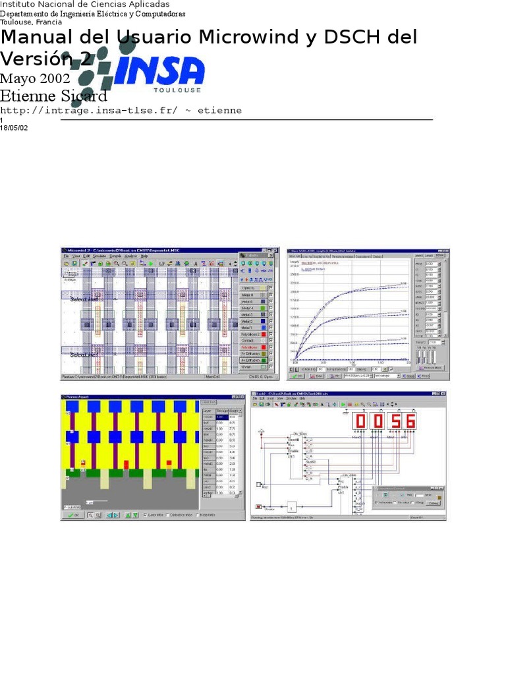Select the Contact layer in palette
The image size is (506, 675).
coord(254,341)
